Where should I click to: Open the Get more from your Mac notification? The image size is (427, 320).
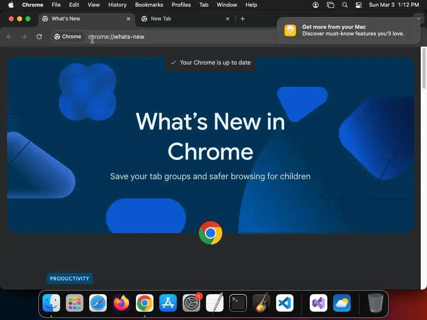pos(348,30)
